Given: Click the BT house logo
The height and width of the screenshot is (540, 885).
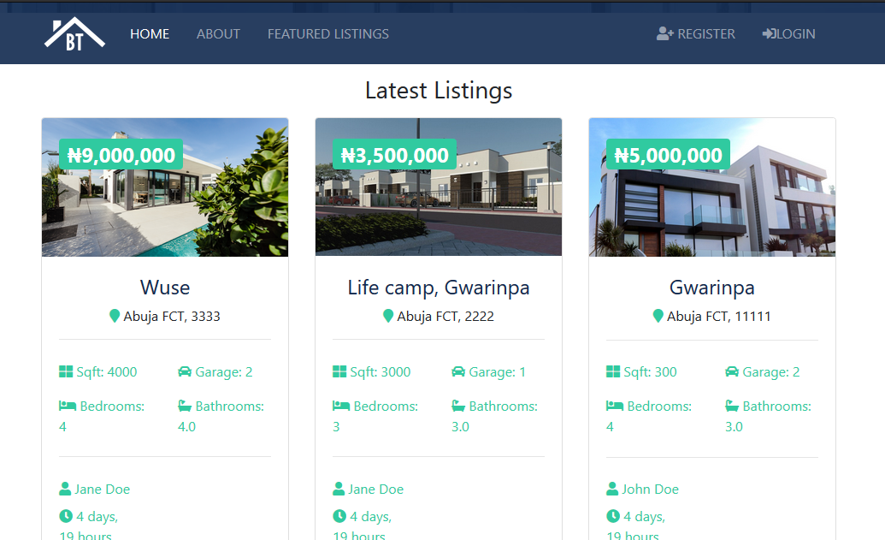Looking at the screenshot, I should point(74,36).
